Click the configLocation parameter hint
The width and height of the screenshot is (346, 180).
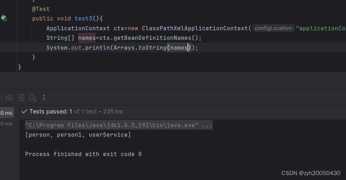pyautogui.click(x=273, y=28)
